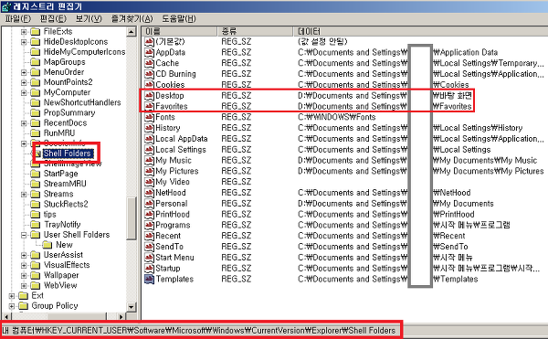This screenshot has width=548, height=339.
Task: Click the Templates string value icon
Action: pos(149,280)
